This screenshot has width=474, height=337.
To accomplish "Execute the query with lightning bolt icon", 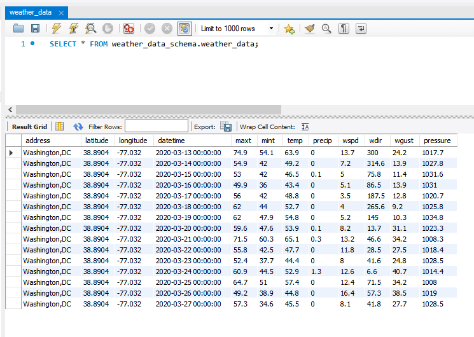I will pyautogui.click(x=57, y=29).
